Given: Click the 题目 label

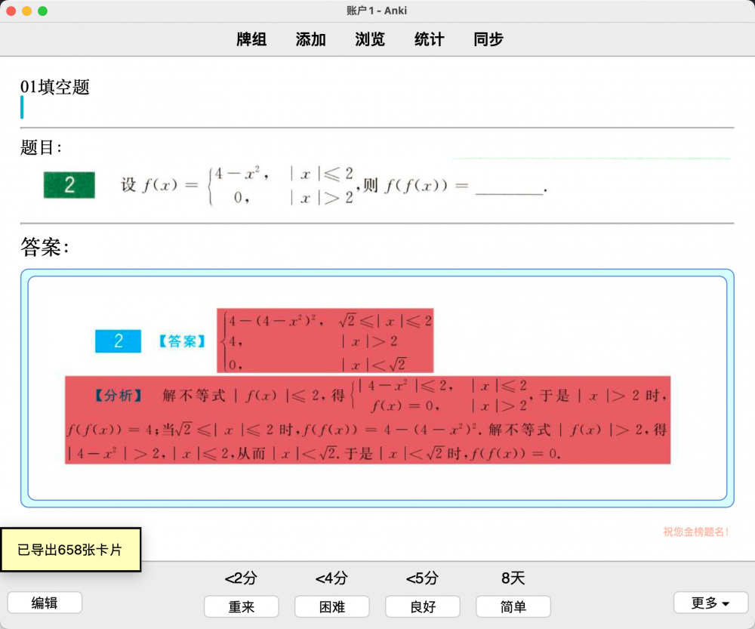Looking at the screenshot, I should point(41,147).
